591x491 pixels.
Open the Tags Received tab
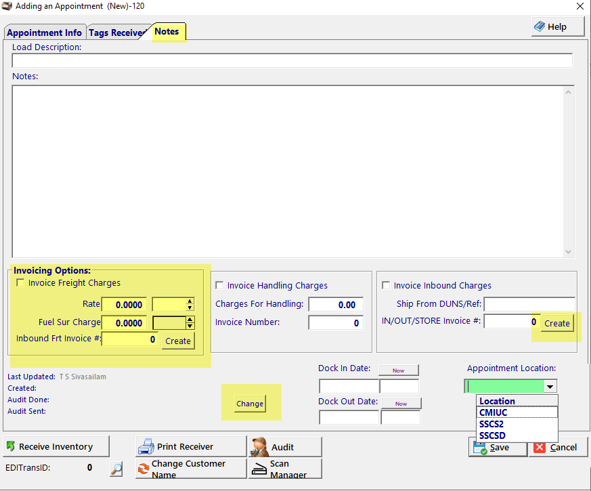point(117,33)
